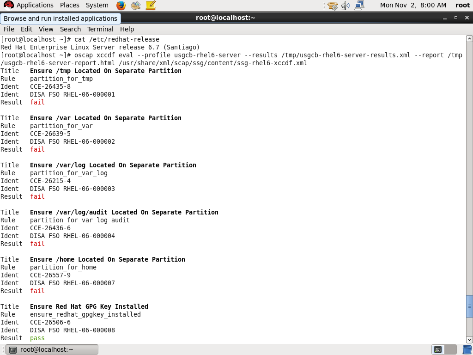Click the scrollbar down arrow
Viewport: 473px width, 355px height.
(469, 340)
